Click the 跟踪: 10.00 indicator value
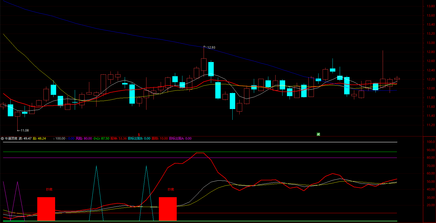The width and height of the screenshot is (436, 223). pos(160,139)
